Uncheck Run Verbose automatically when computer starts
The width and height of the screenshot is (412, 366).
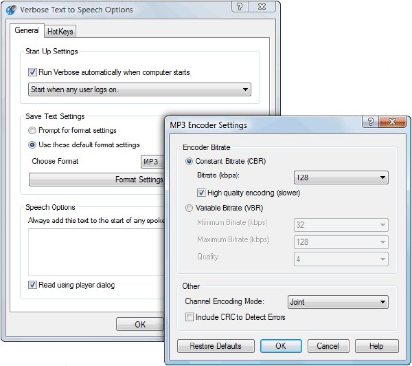coord(32,72)
